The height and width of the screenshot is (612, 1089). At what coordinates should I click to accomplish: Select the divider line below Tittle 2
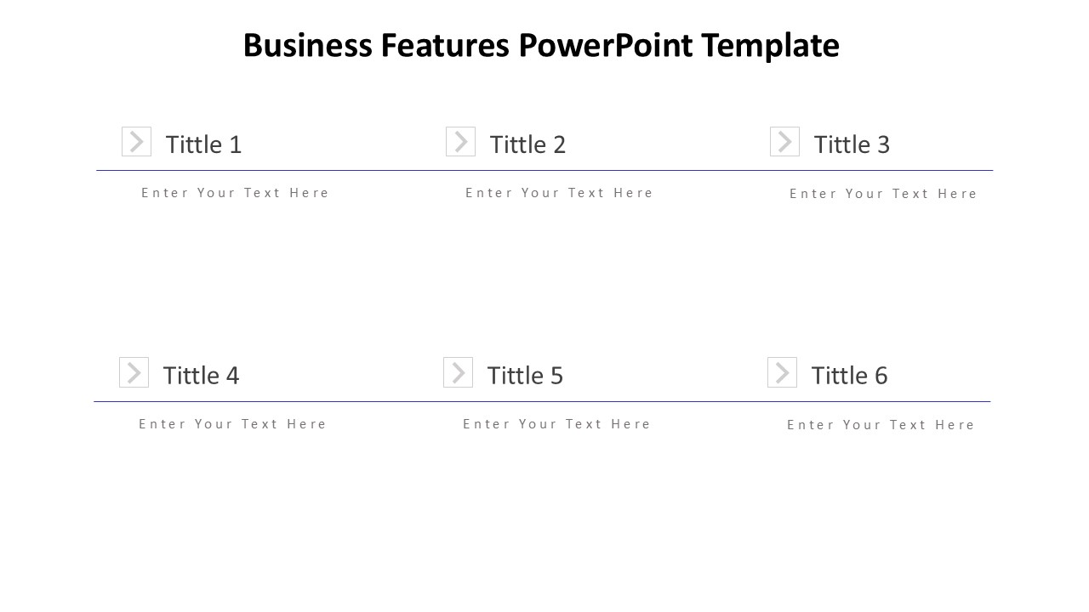544,171
